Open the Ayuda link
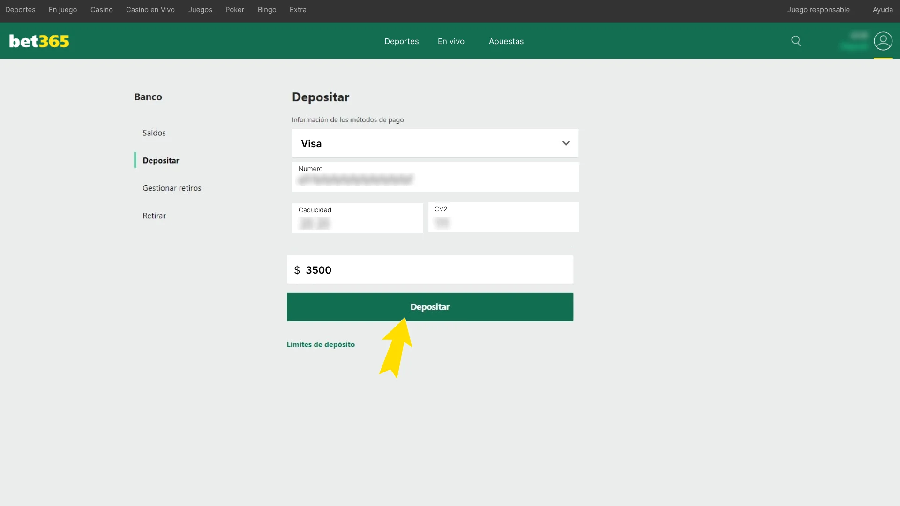This screenshot has width=900, height=506. tap(883, 9)
